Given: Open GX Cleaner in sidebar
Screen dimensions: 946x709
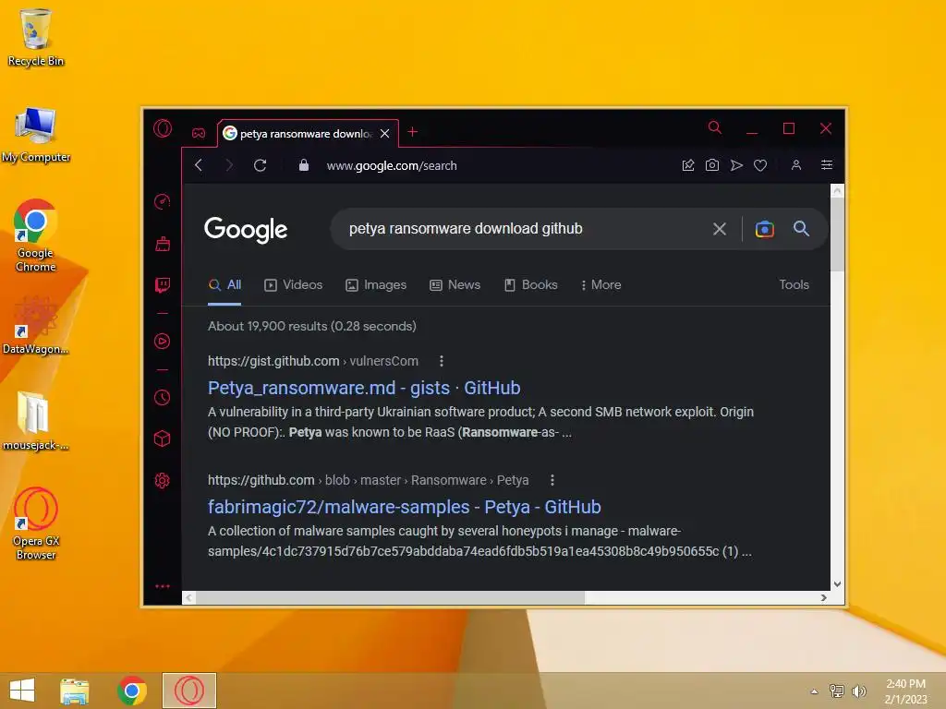Looking at the screenshot, I should click(x=163, y=244).
